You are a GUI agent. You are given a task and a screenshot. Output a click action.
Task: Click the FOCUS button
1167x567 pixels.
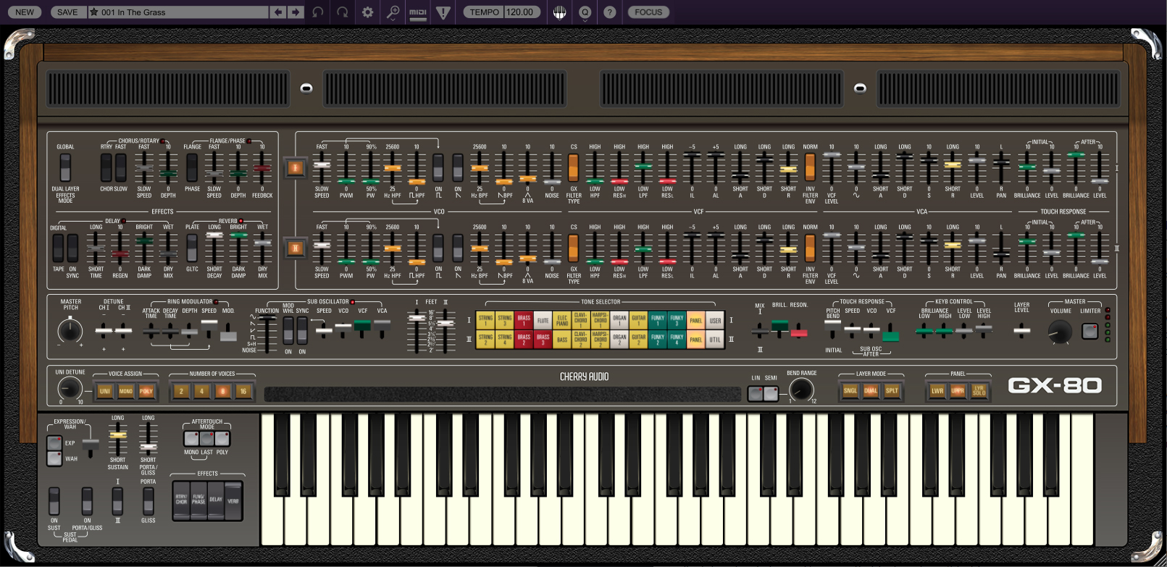(648, 12)
